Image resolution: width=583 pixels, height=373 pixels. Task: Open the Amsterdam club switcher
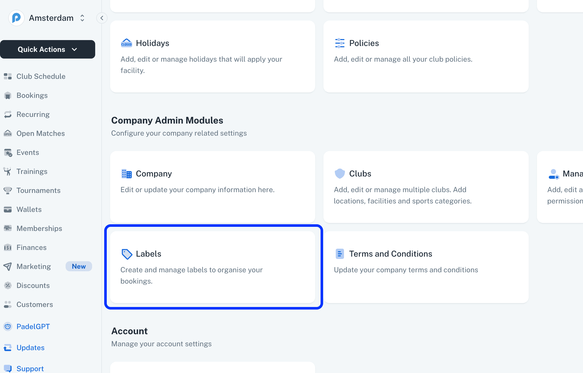51,18
